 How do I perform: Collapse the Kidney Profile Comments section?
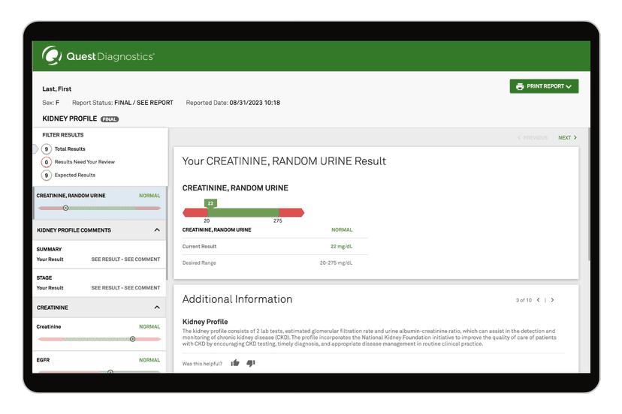pos(157,230)
